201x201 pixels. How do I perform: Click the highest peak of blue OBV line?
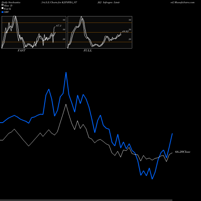tap(66, 72)
